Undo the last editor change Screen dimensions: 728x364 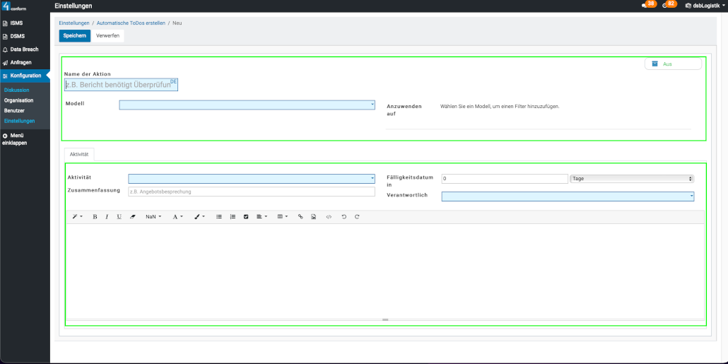[344, 216]
